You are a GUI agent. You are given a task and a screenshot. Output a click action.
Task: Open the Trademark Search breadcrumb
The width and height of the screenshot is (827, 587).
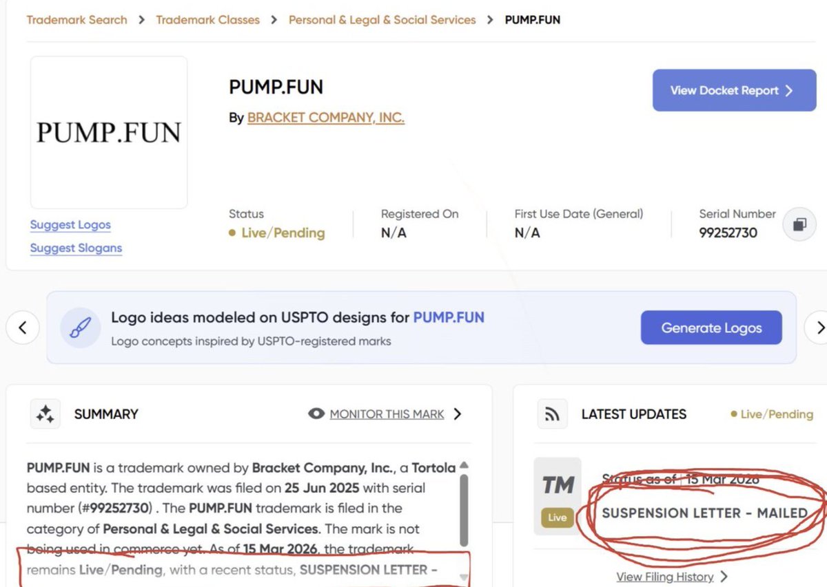(76, 20)
